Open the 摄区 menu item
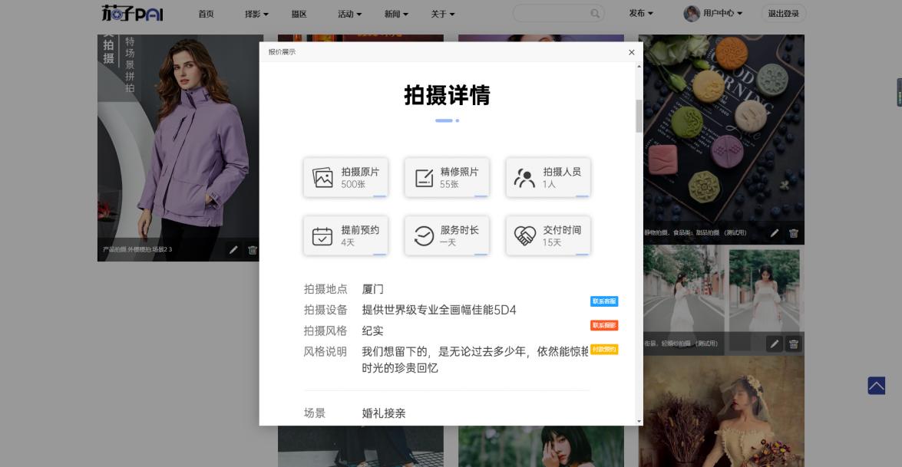The image size is (902, 467). [x=299, y=14]
